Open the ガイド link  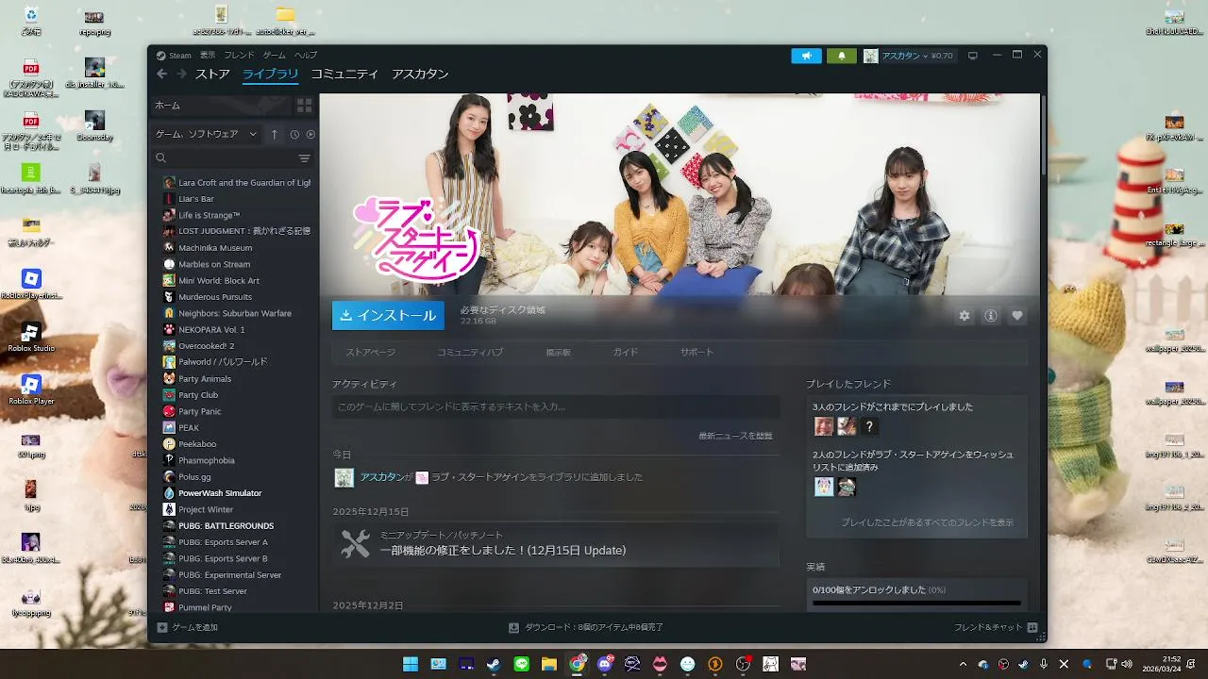[625, 352]
